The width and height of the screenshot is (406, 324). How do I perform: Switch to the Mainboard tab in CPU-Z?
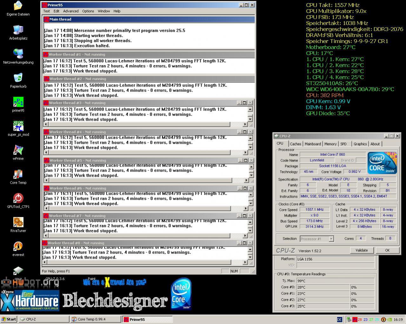click(313, 144)
